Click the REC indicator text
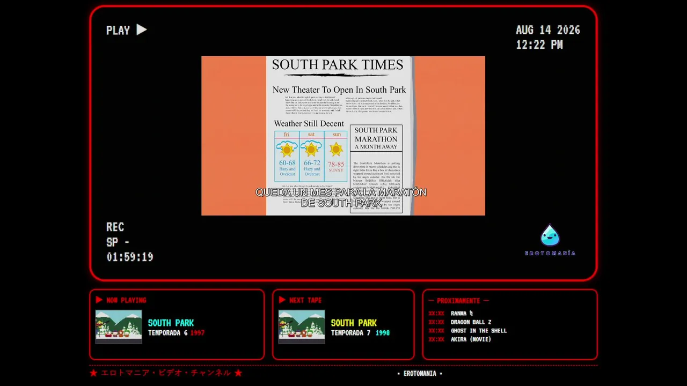687x386 pixels. [115, 227]
